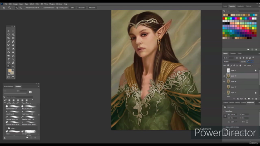
Task: Switch to the Brush Settings tab
Action: [9, 86]
